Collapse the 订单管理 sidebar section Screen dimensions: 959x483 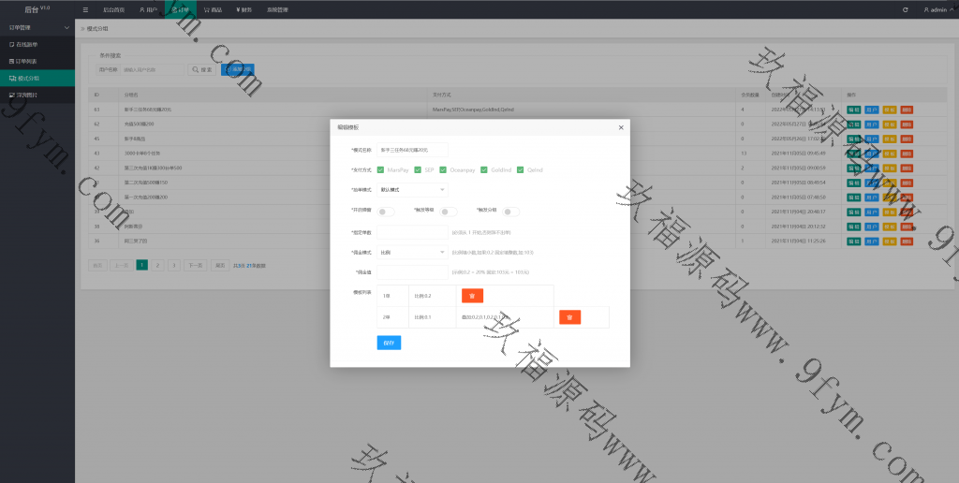tap(37, 28)
